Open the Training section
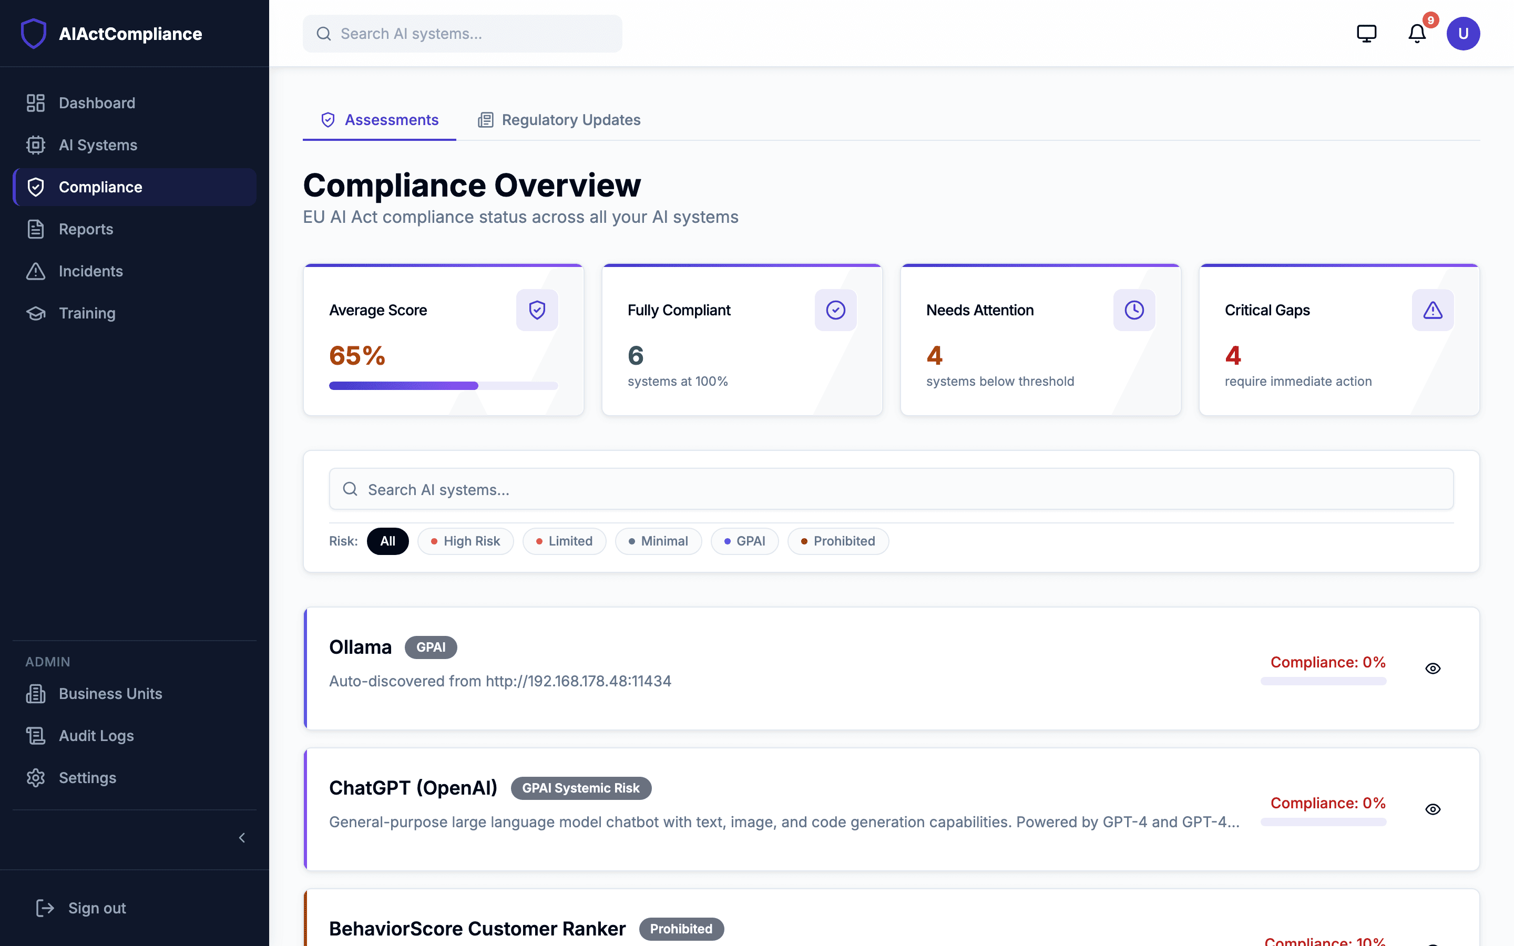1514x946 pixels. 87,313
